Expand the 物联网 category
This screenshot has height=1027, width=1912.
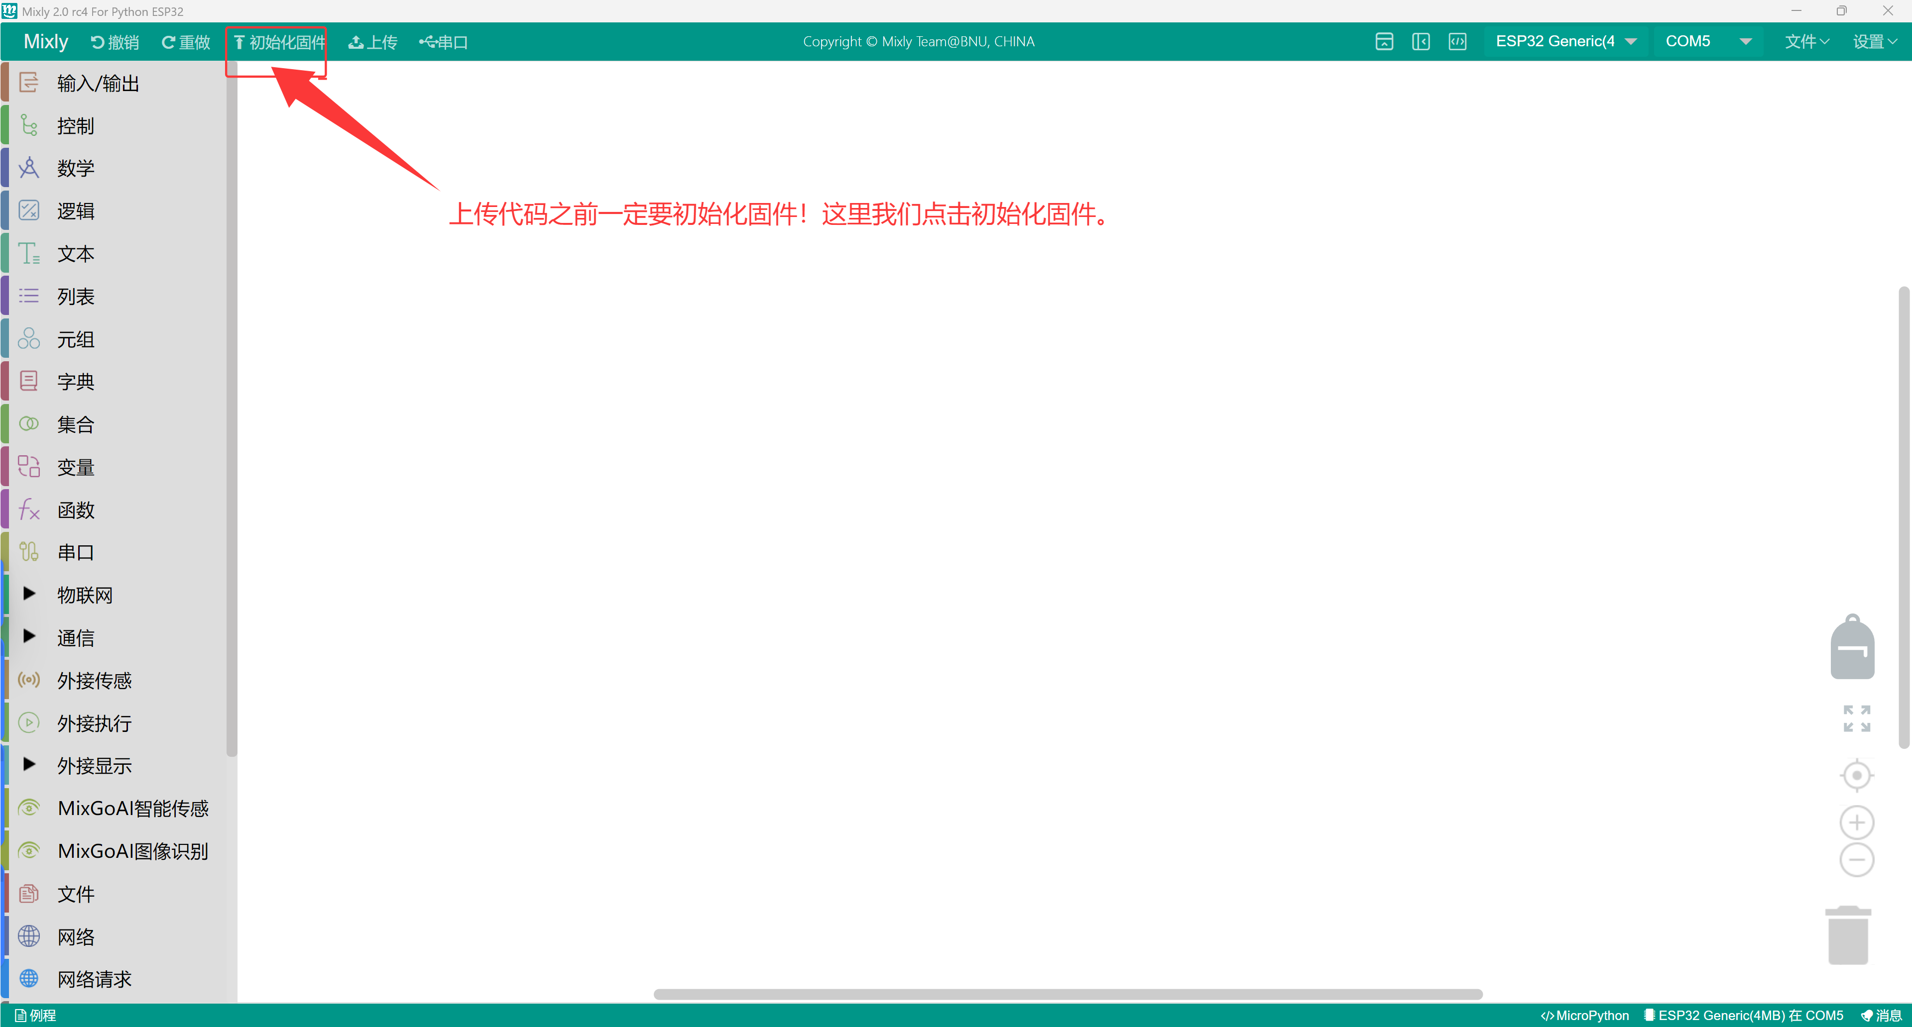pos(85,594)
